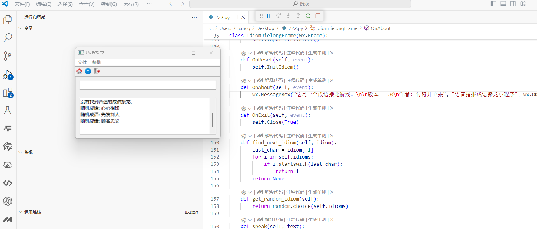Image resolution: width=537 pixels, height=229 pixels.
Task: Open the Explorer view in activity bar
Action: click(x=8, y=20)
